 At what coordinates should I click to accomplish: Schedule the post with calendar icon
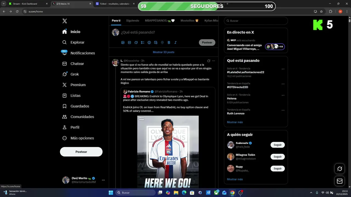point(156,42)
